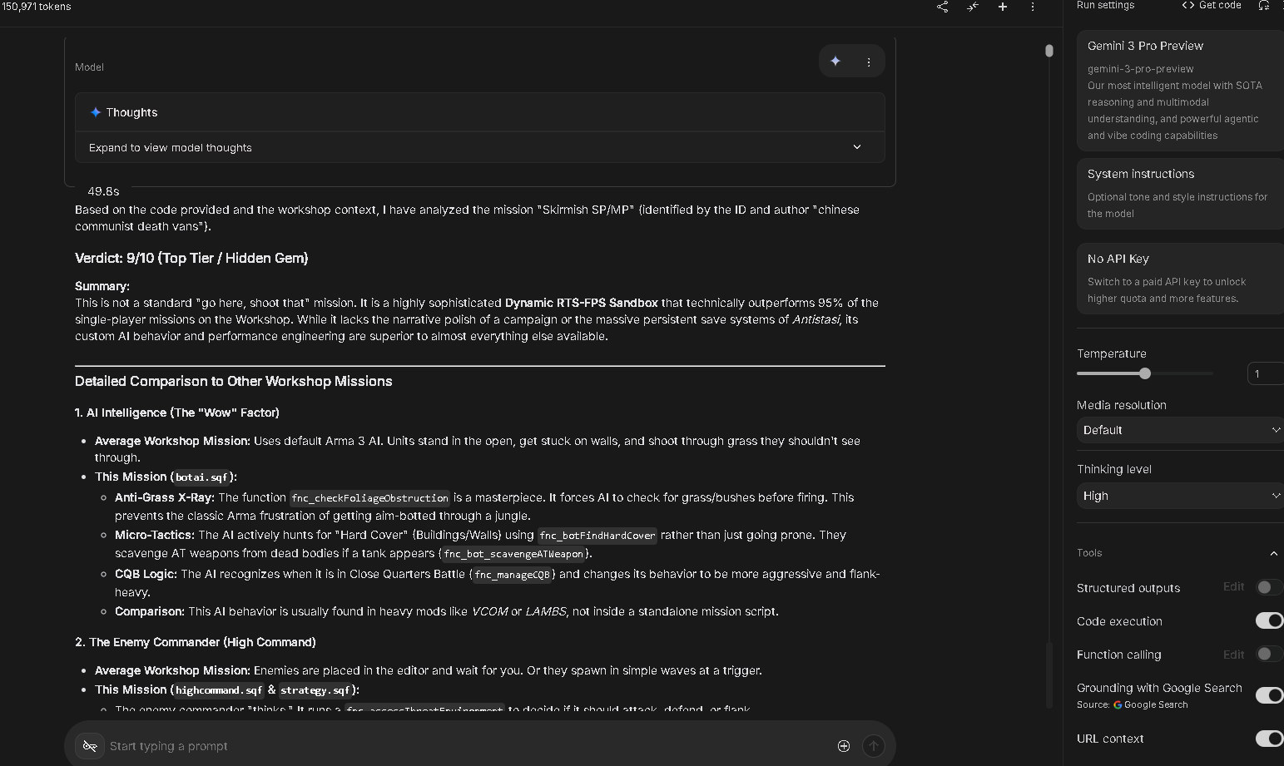This screenshot has height=766, width=1284.
Task: Click Edit next to Function calling
Action: pos(1233,655)
